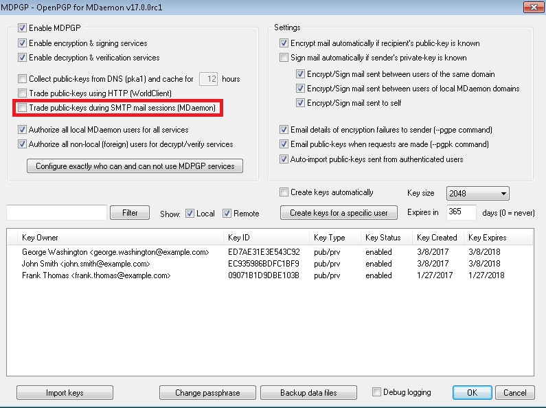The image size is (546, 408).
Task: Enable Sign mail automatically if private-key known
Action: [x=284, y=58]
